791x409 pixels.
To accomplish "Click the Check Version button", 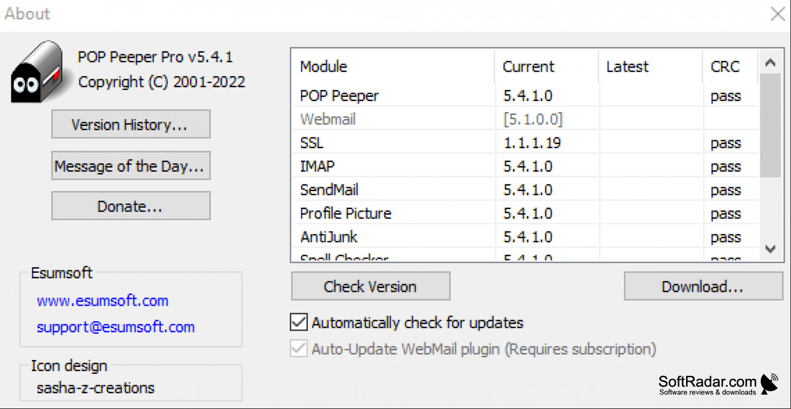I will pyautogui.click(x=371, y=286).
